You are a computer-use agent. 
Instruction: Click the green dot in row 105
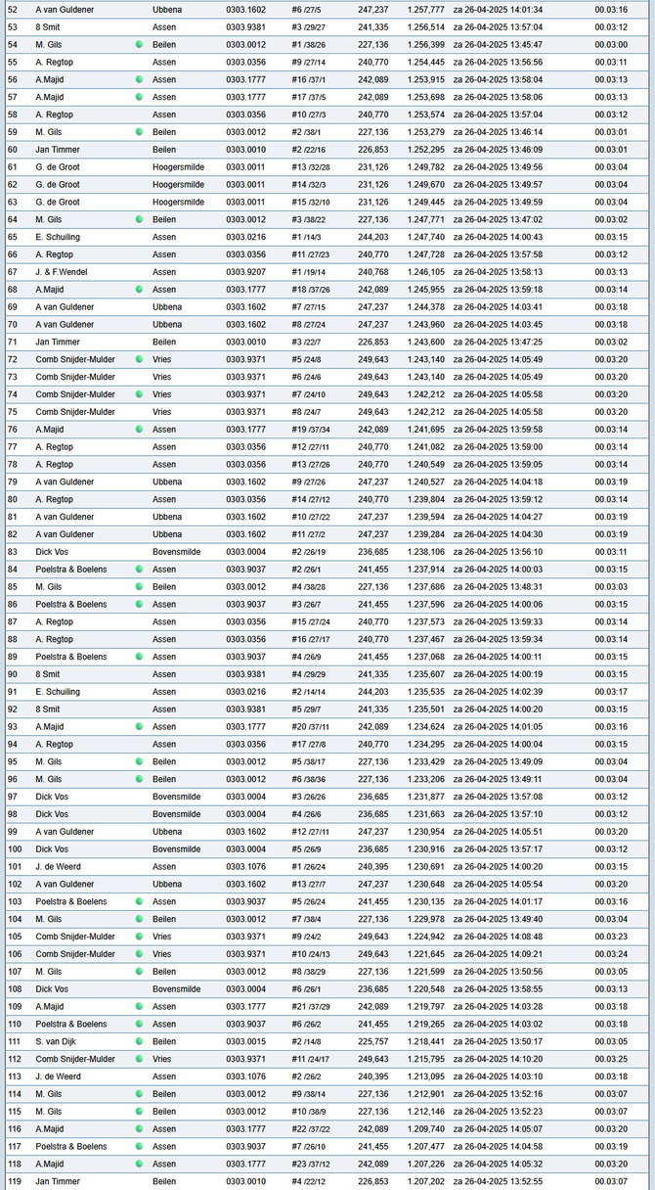pyautogui.click(x=139, y=937)
